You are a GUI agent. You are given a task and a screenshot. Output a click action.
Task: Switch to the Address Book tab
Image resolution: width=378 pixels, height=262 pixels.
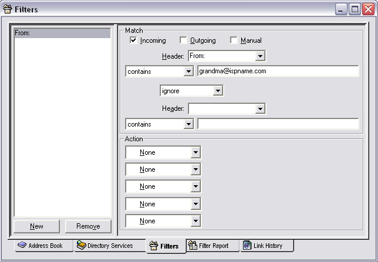[x=45, y=246]
